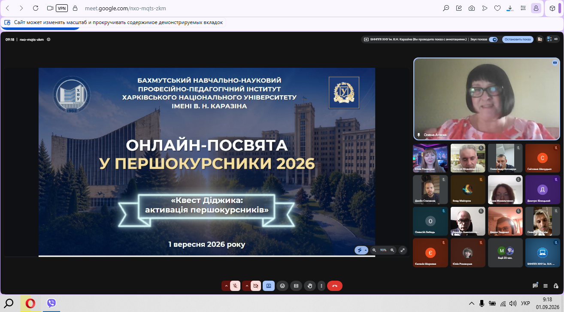Open the participants list showing 40
The image size is (564, 312).
pos(553,39)
